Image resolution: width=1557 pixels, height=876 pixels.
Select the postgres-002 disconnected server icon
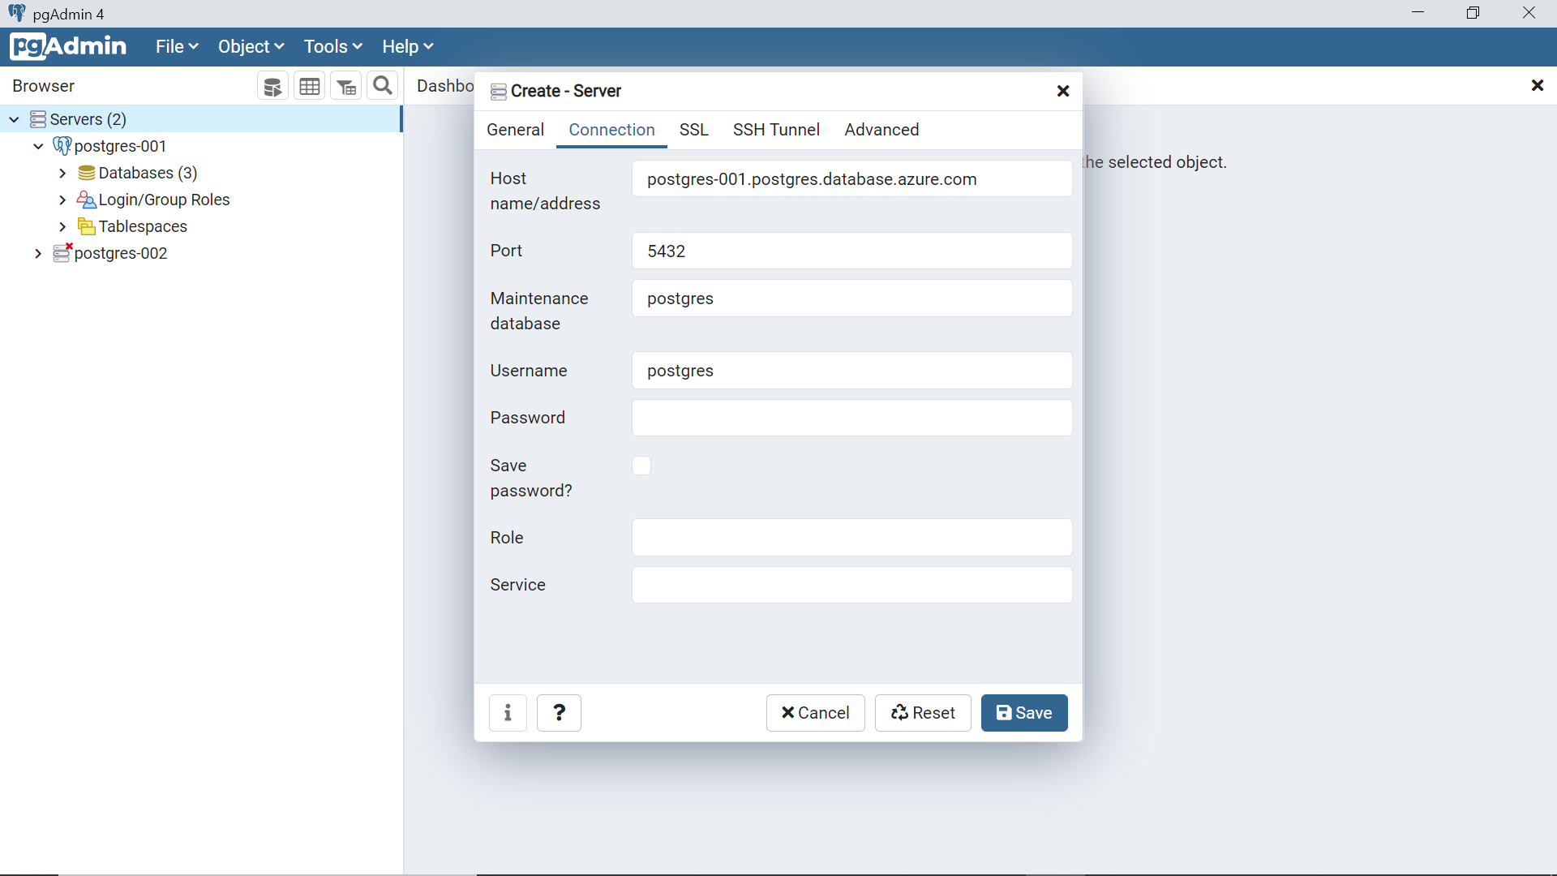pos(62,253)
